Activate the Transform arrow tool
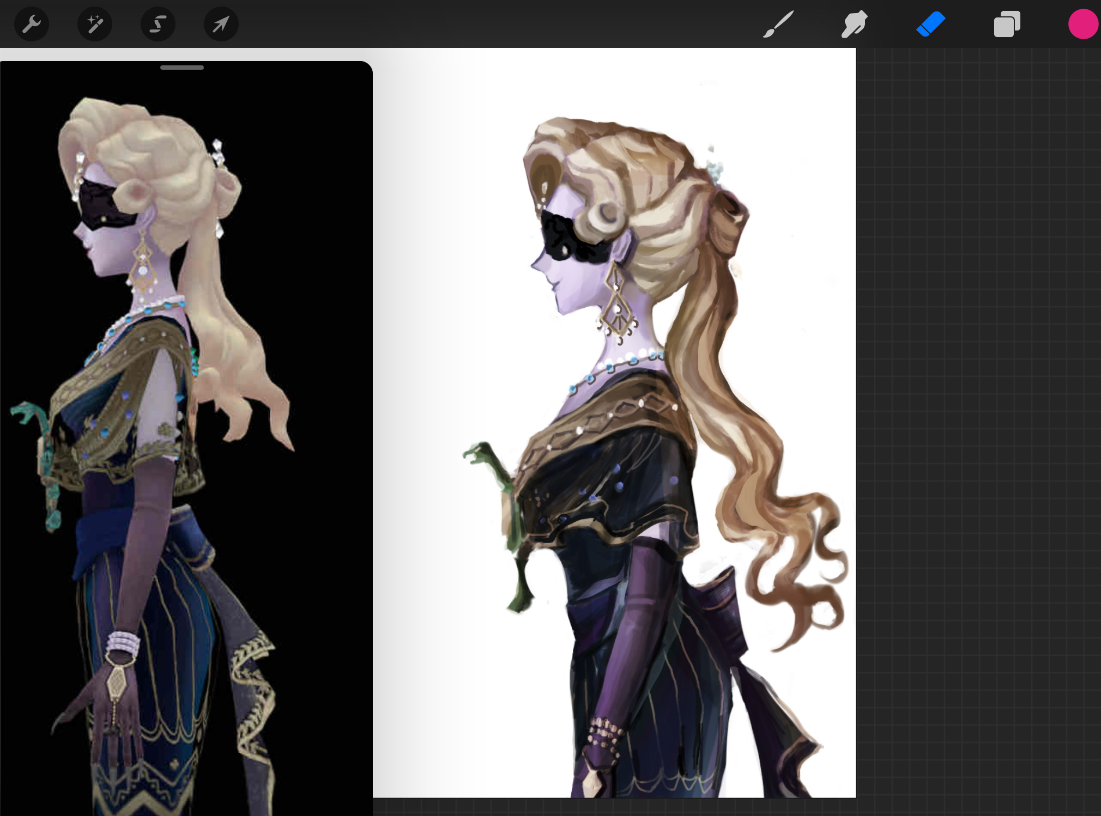Viewport: 1101px width, 816px height. point(221,24)
